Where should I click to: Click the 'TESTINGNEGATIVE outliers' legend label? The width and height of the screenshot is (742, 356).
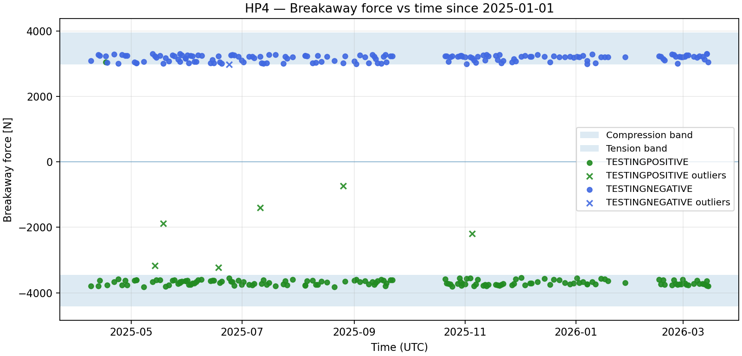668,203
